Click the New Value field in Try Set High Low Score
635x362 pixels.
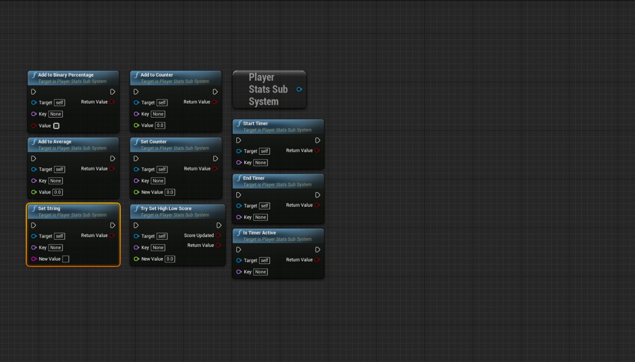pyautogui.click(x=170, y=259)
